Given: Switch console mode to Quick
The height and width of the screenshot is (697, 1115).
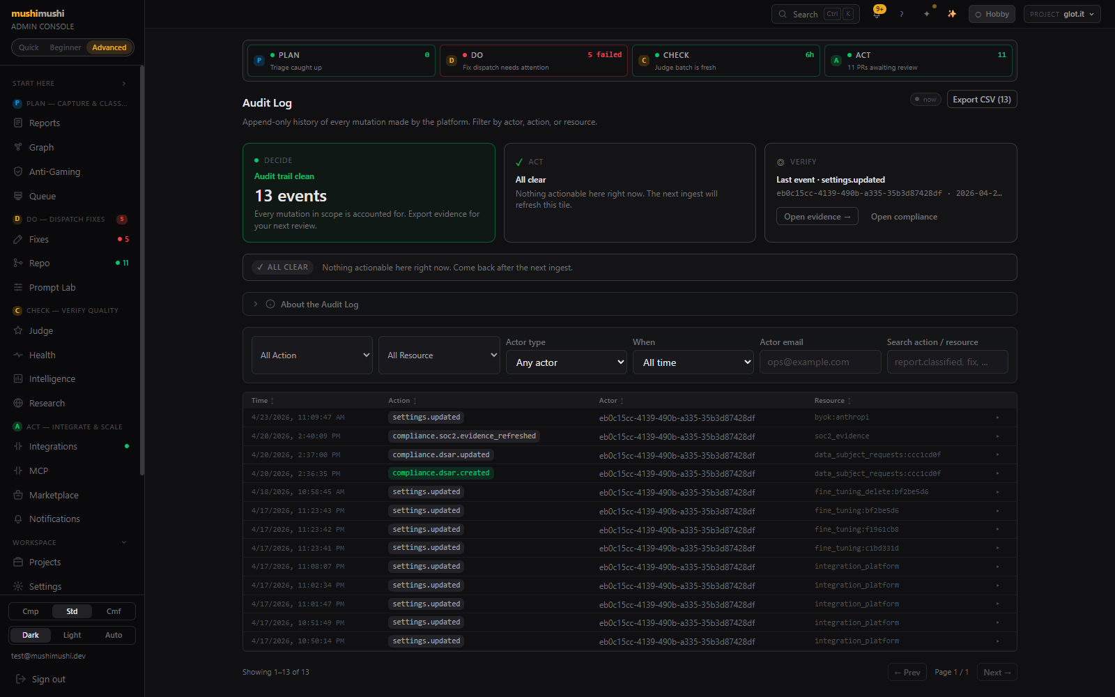Looking at the screenshot, I should [x=29, y=47].
